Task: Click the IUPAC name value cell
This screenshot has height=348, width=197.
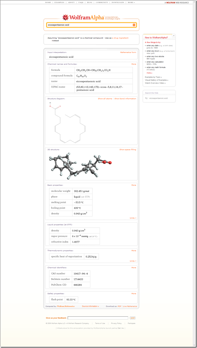Action: tap(104, 88)
